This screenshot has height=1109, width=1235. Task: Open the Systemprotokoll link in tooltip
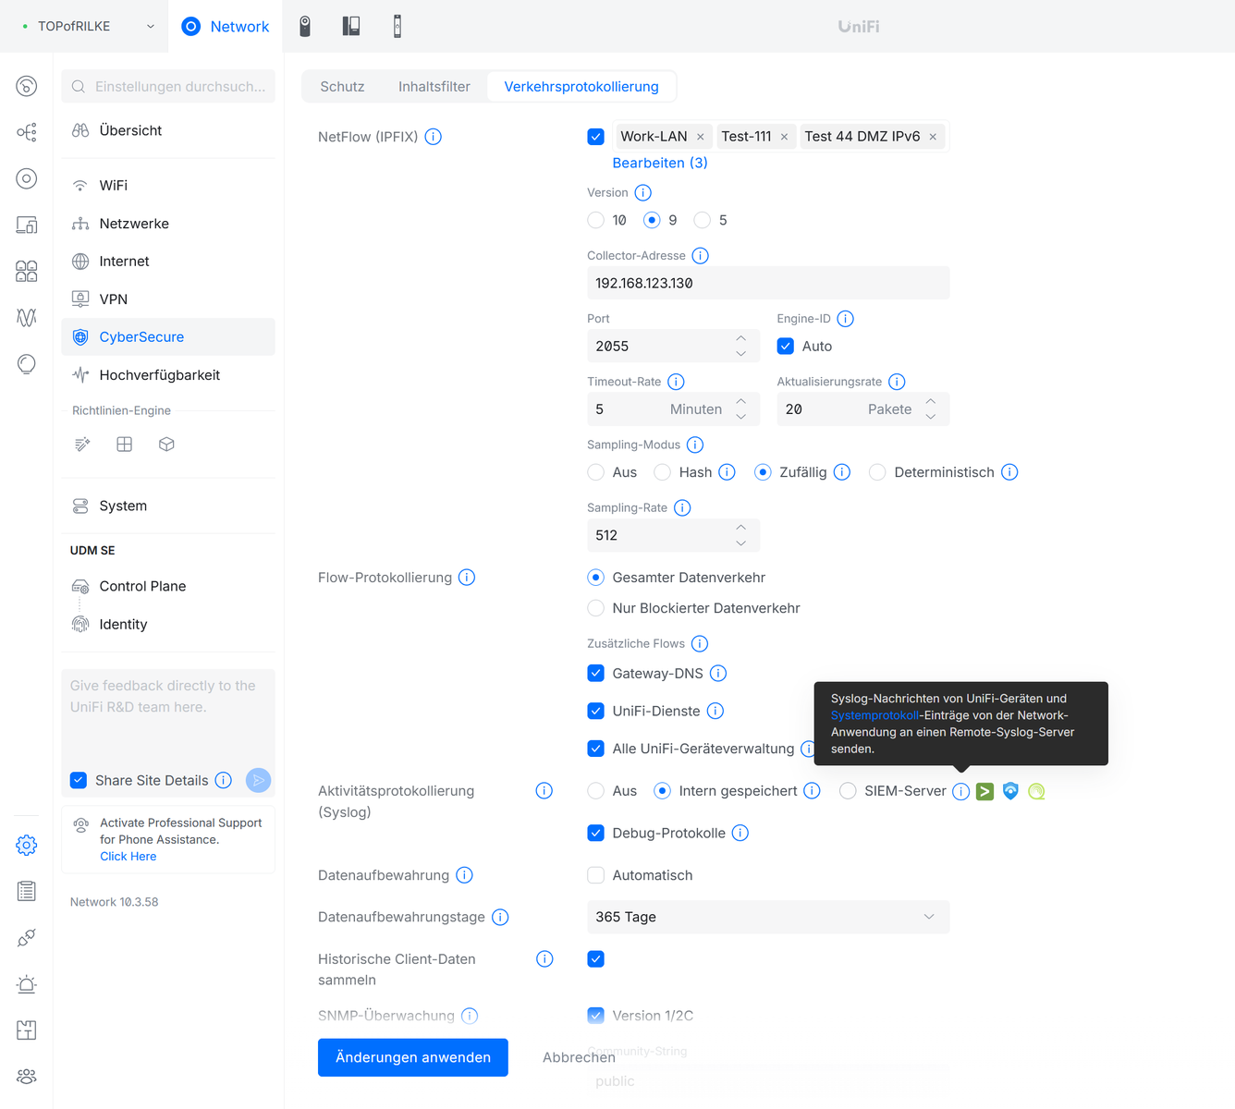874,715
